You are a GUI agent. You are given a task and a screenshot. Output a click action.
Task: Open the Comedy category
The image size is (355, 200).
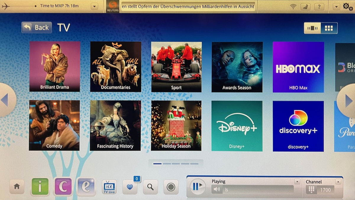[54, 125]
